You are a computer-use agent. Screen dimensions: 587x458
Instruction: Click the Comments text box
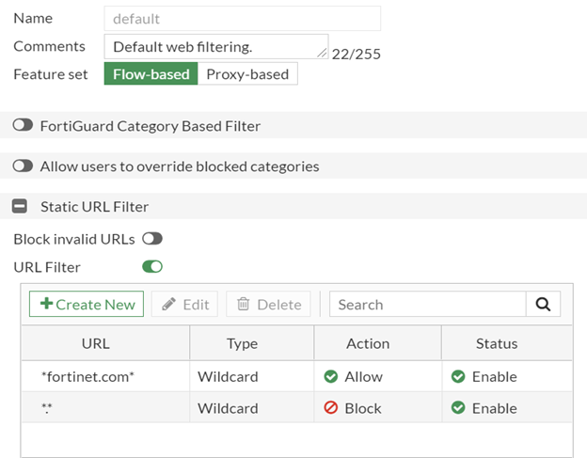[215, 46]
